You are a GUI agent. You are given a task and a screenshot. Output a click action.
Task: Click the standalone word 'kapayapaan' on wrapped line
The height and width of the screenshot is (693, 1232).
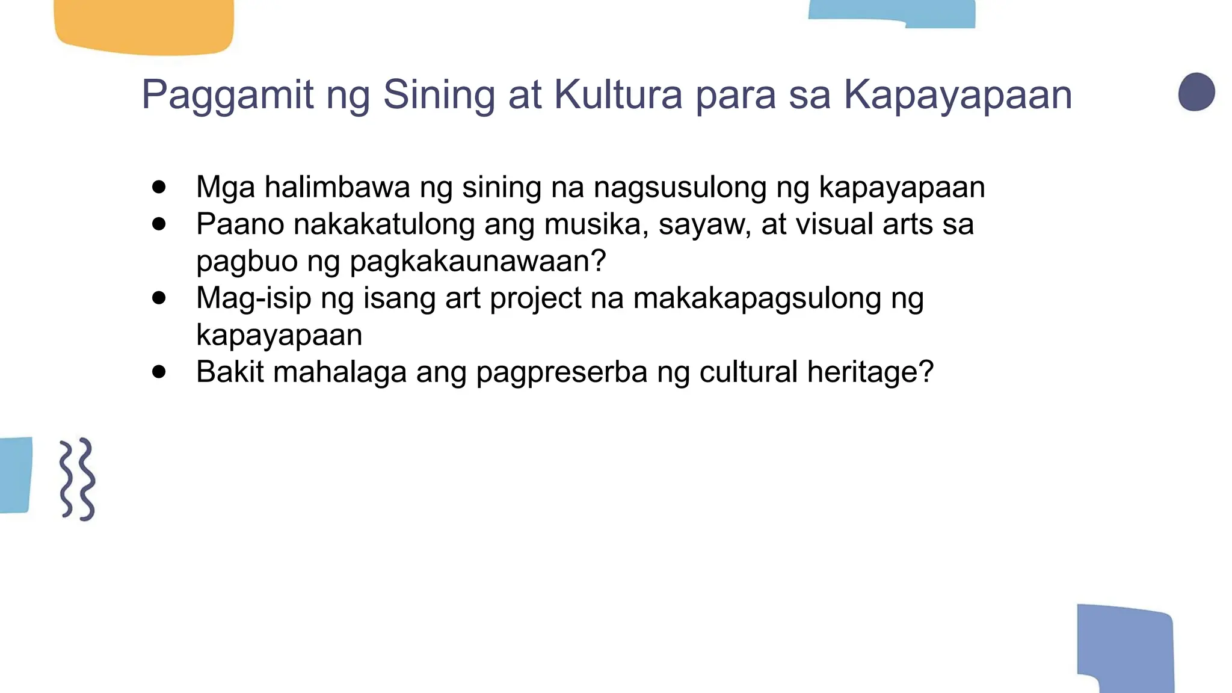pos(279,334)
